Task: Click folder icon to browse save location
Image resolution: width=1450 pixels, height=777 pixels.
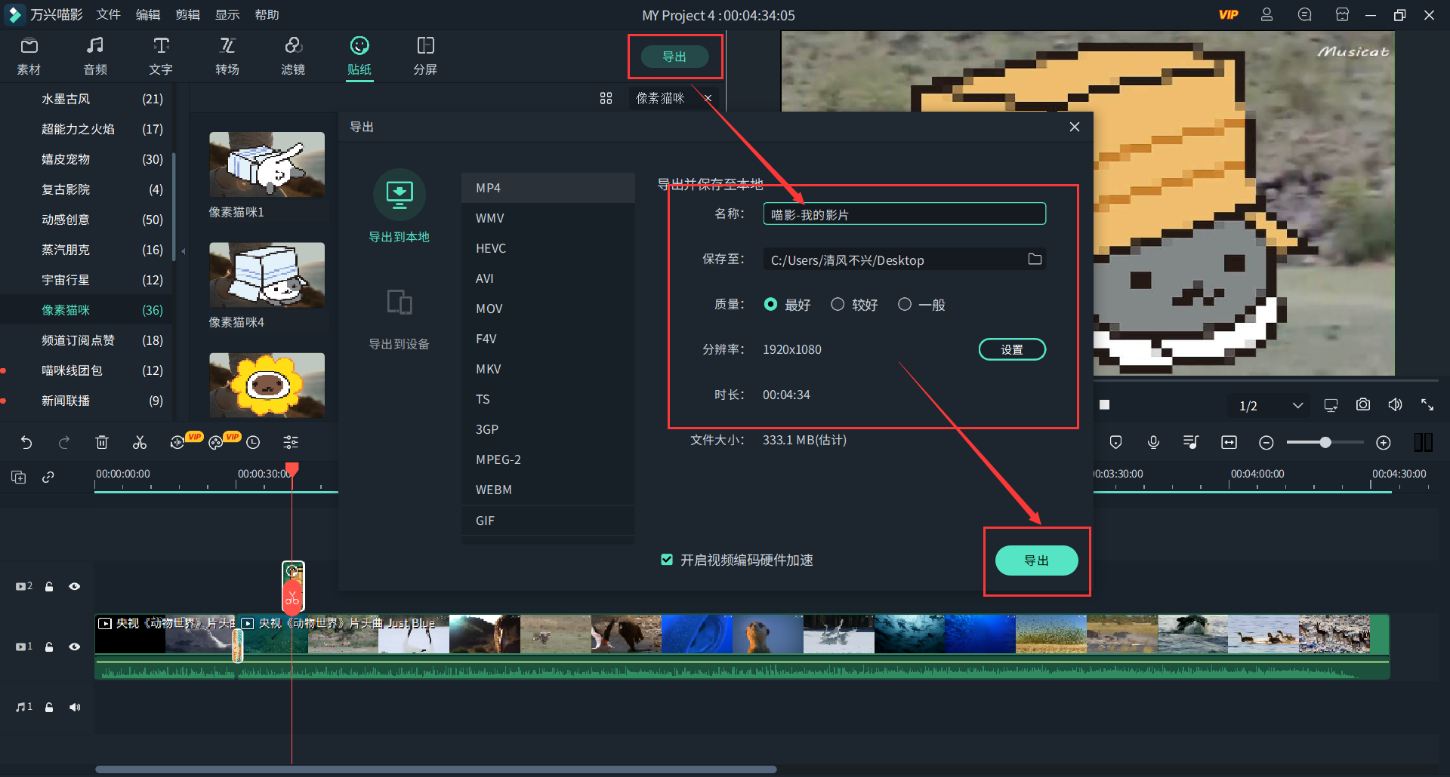Action: (x=1035, y=260)
